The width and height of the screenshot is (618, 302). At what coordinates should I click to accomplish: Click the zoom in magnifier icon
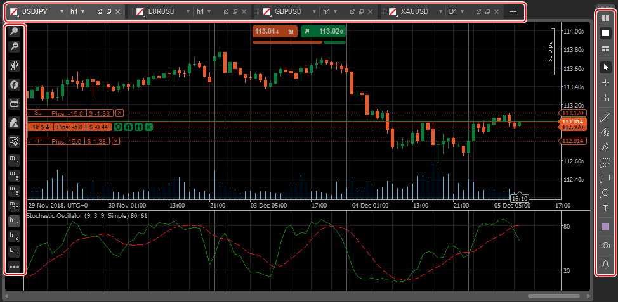[x=14, y=31]
